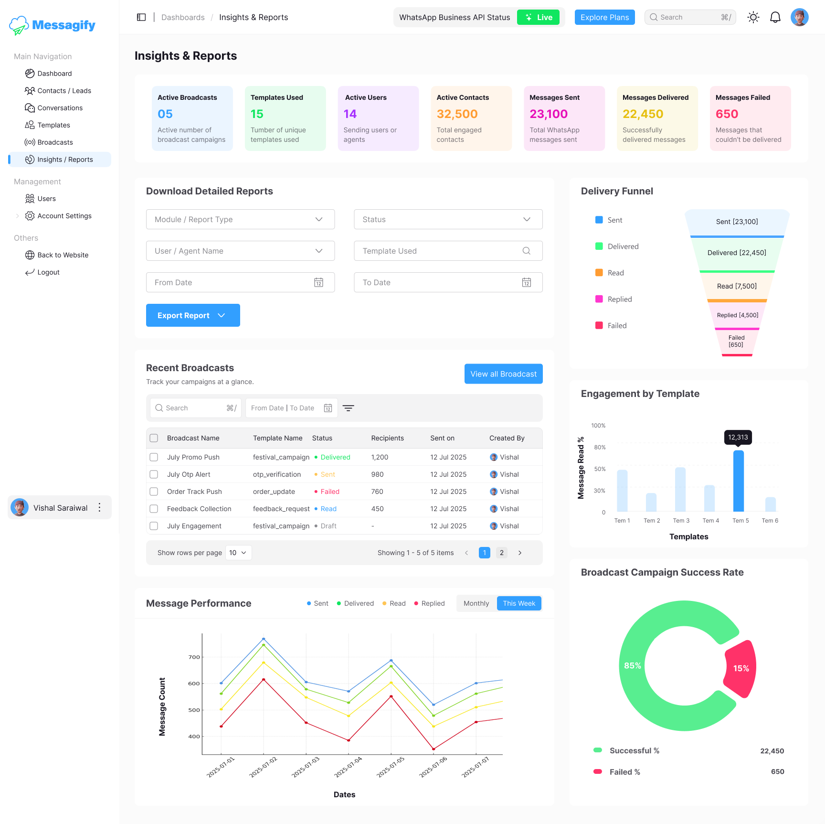This screenshot has width=825, height=824.
Task: Switch to Monthly view in Message Performance
Action: point(476,603)
